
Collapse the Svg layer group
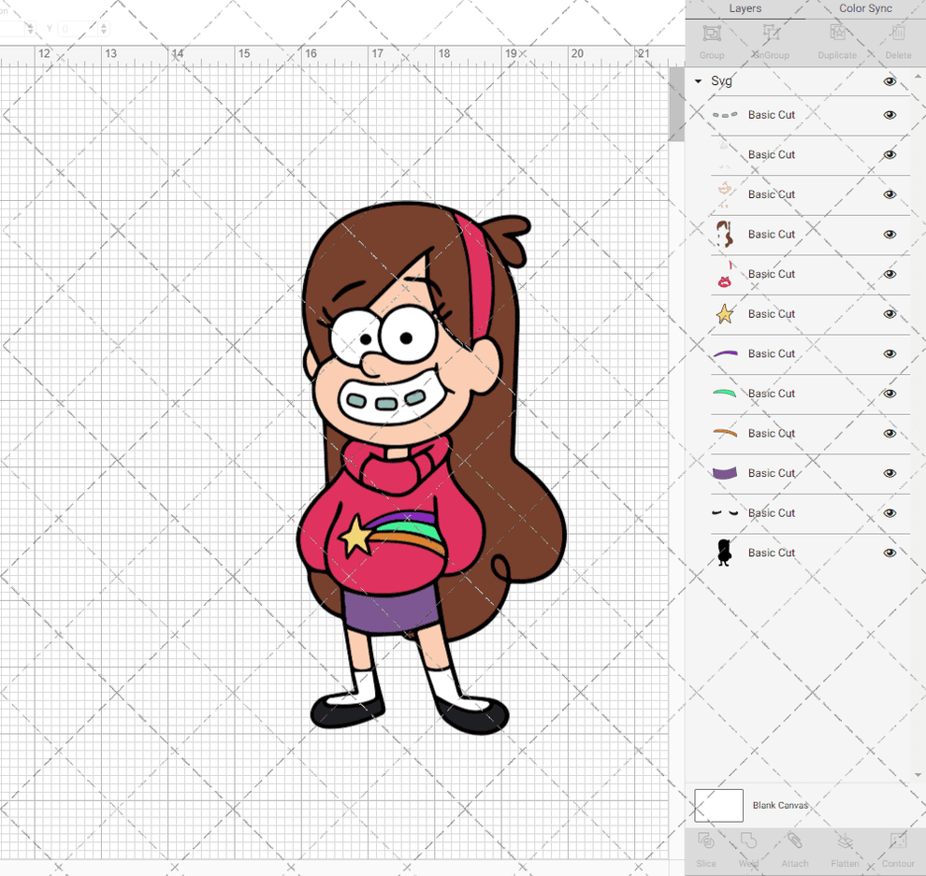click(x=697, y=81)
